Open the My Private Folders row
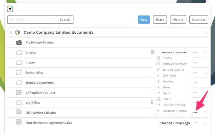 click(107, 42)
